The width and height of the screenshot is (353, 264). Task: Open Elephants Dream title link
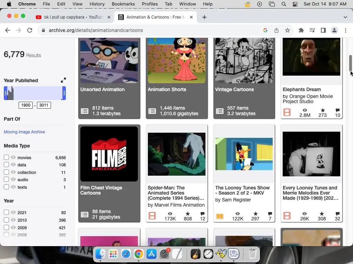tap(302, 90)
